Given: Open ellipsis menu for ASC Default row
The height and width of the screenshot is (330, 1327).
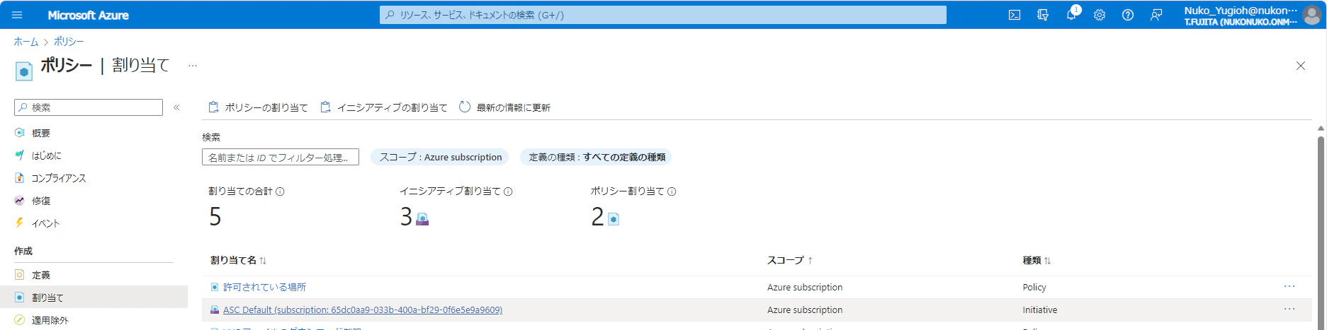Looking at the screenshot, I should (x=1289, y=309).
